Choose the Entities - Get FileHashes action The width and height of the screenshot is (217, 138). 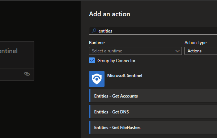point(153,127)
